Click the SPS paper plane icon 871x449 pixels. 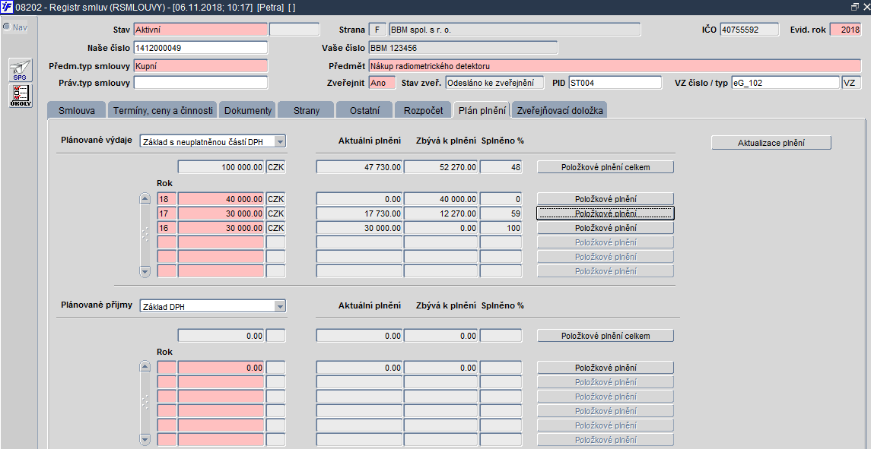tap(21, 70)
